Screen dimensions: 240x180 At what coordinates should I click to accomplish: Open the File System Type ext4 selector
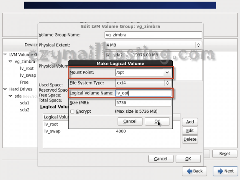coord(143,83)
